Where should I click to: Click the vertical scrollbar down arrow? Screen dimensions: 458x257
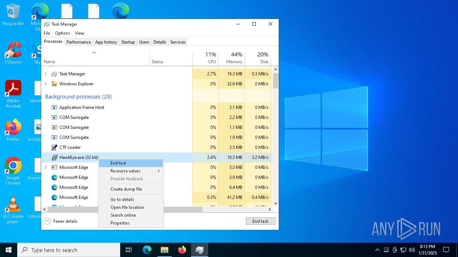[x=276, y=203]
